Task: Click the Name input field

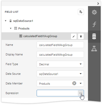Action: tap(60, 45)
